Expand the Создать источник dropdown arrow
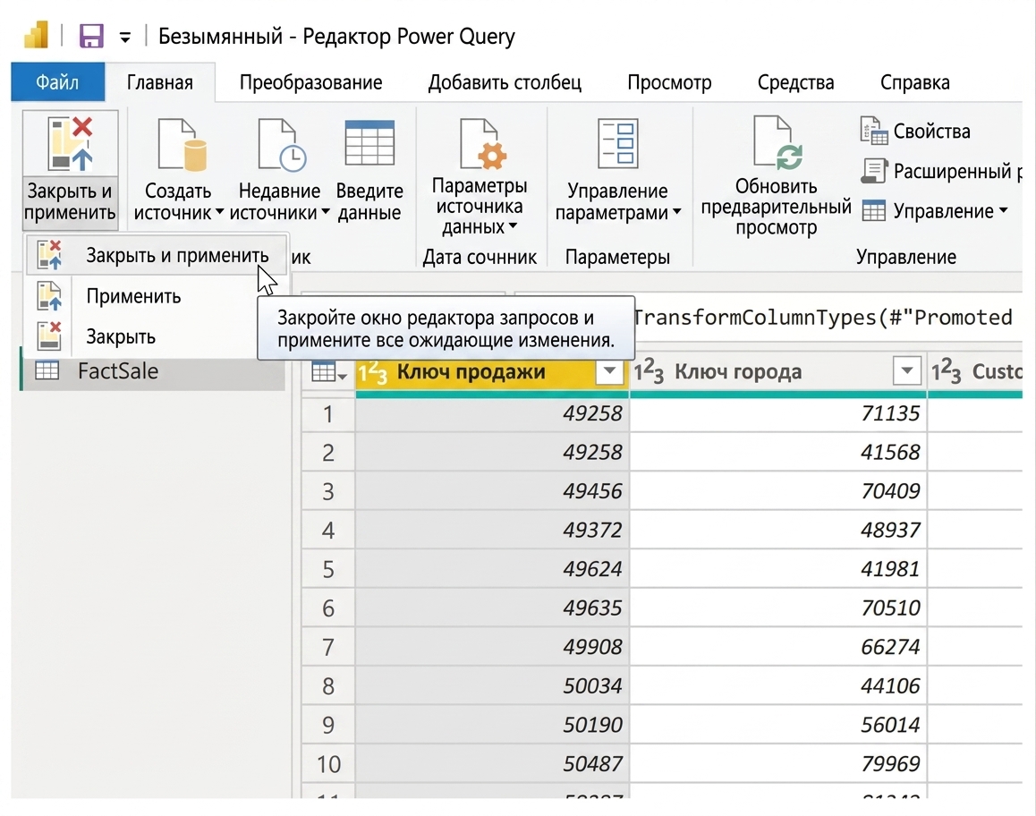This screenshot has height=816, width=1036. pos(218,213)
